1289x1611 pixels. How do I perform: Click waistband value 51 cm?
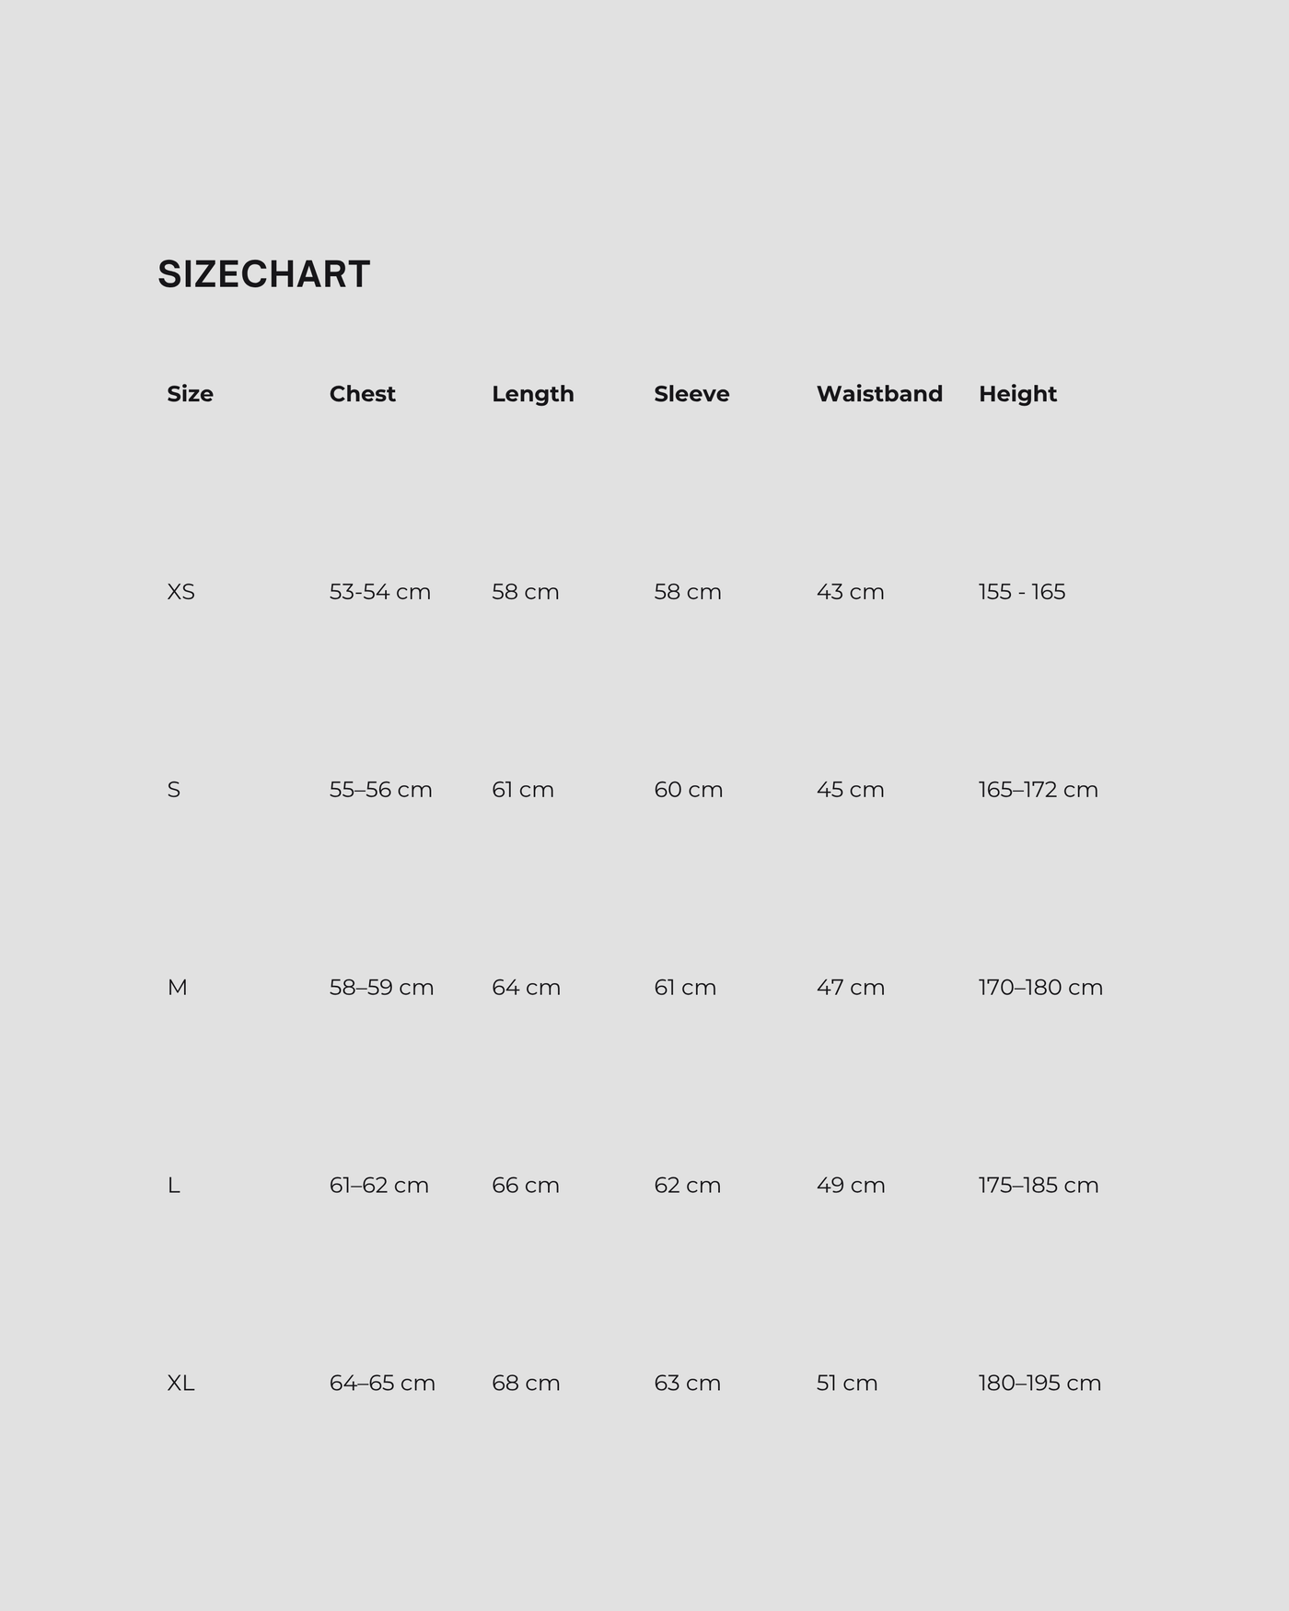(847, 1383)
